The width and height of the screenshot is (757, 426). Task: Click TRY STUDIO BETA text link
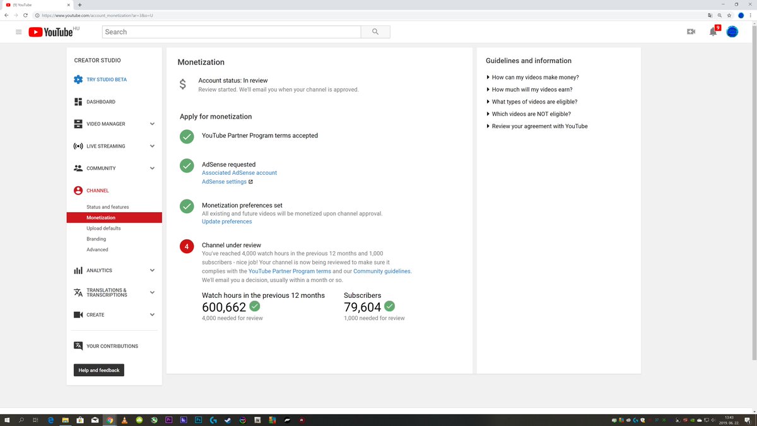pyautogui.click(x=107, y=80)
